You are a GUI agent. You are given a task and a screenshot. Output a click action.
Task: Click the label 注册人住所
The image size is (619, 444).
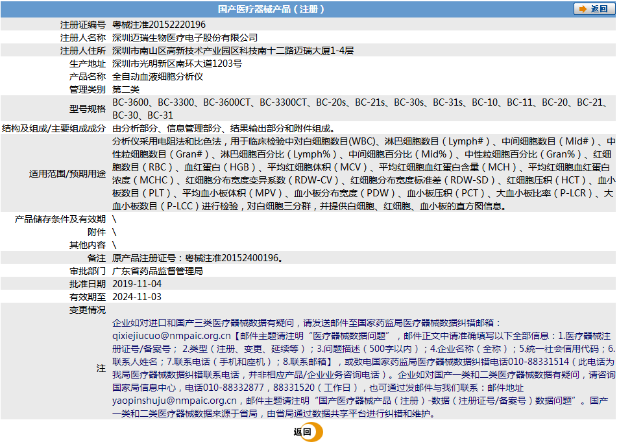tap(83, 51)
